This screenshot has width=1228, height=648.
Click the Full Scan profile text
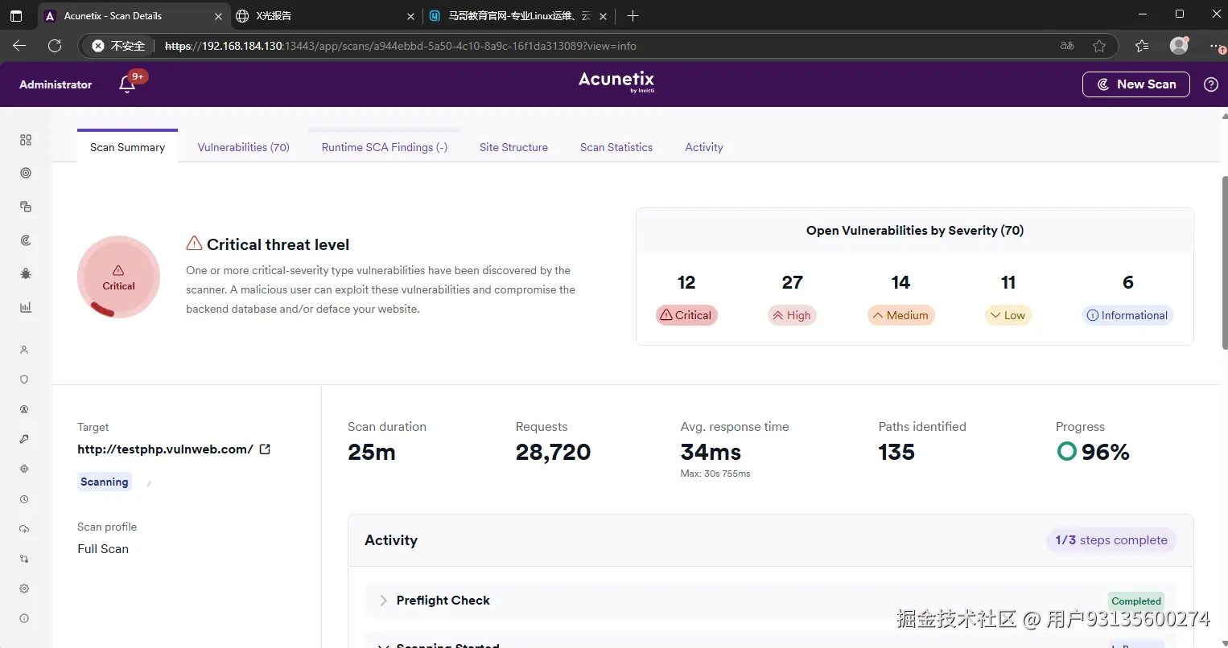103,549
